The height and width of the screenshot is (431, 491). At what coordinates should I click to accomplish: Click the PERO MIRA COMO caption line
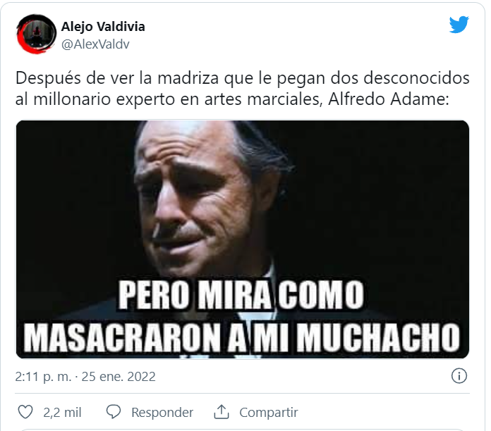[x=241, y=294]
